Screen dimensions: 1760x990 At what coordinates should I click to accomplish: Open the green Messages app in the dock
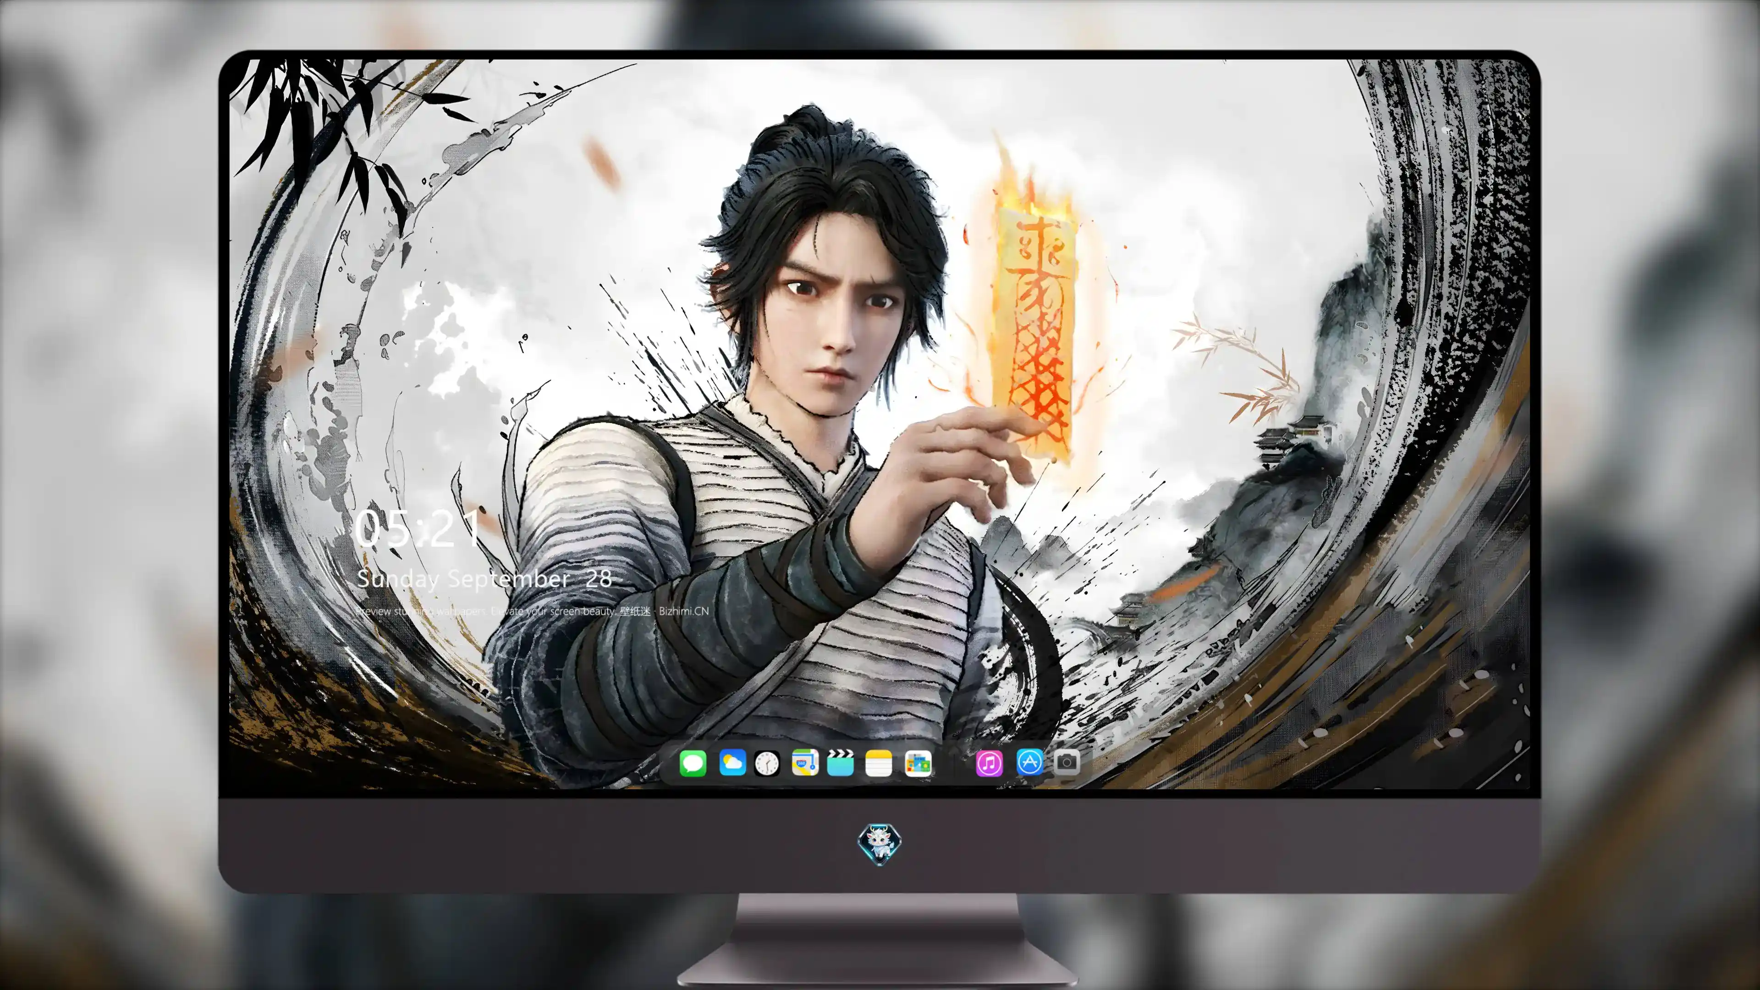[693, 763]
